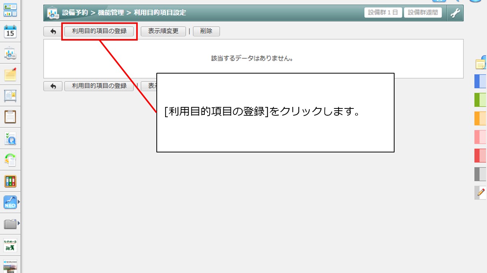Click 利用目的項目の登録 above the list
487x273 pixels.
(99, 31)
